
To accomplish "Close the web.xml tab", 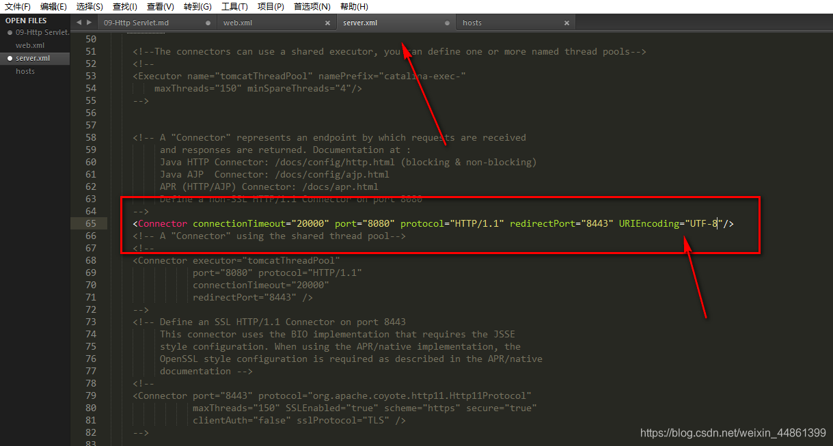I will [x=327, y=23].
